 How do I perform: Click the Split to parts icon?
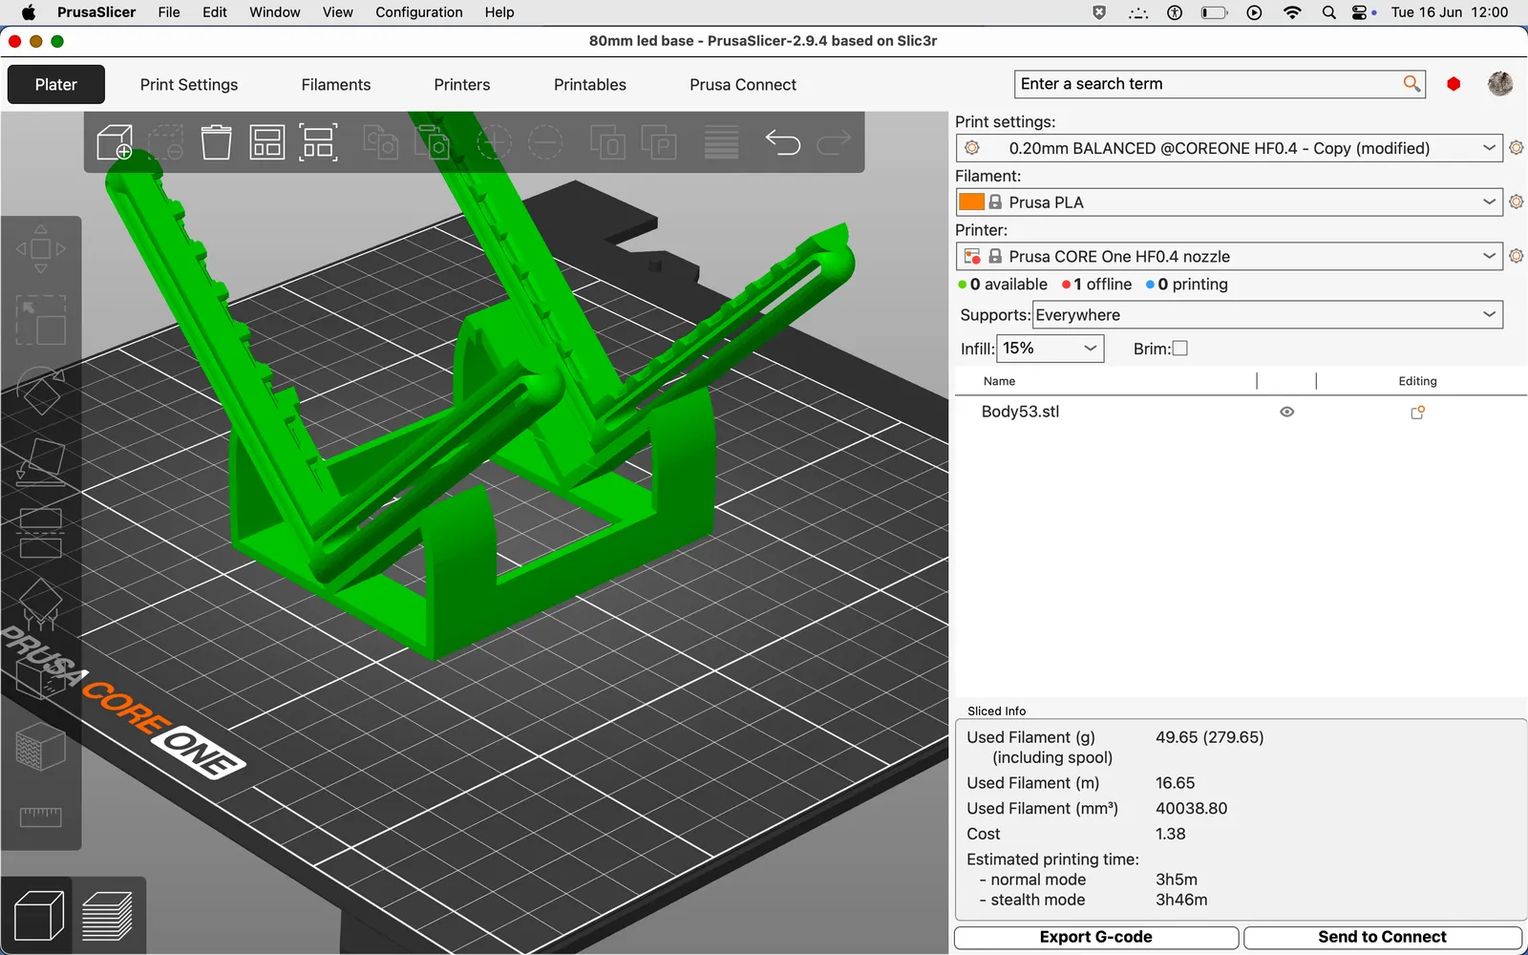[x=659, y=142]
